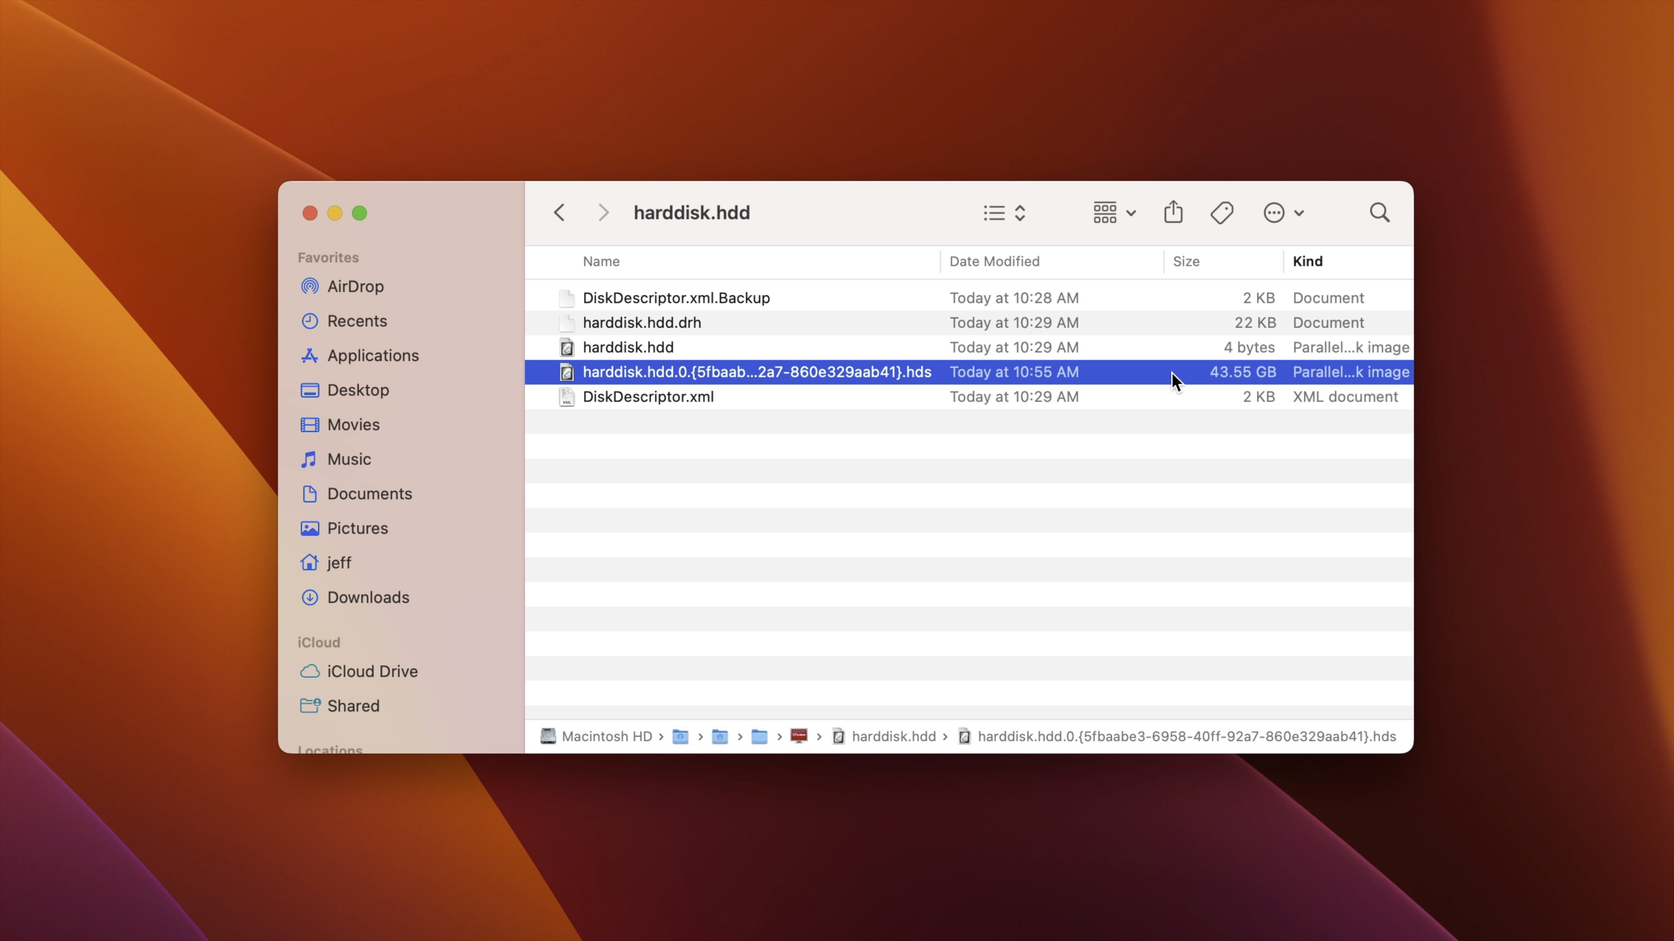Open the Downloads folder from sidebar
Image resolution: width=1674 pixels, height=941 pixels.
[368, 597]
